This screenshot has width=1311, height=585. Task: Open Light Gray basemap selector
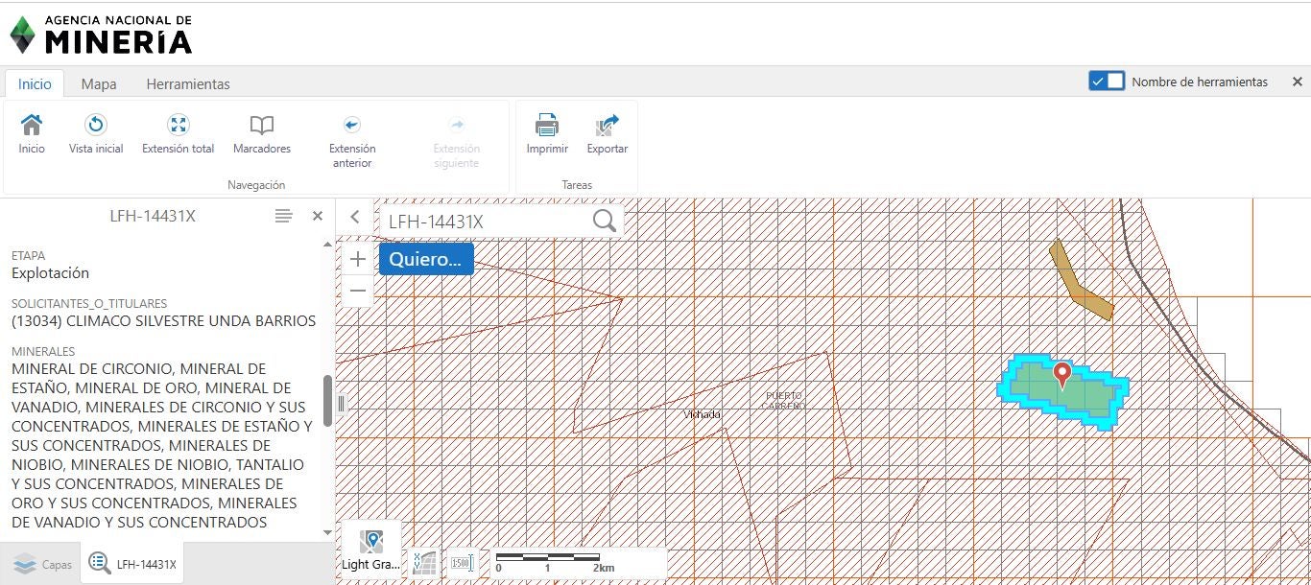(370, 550)
